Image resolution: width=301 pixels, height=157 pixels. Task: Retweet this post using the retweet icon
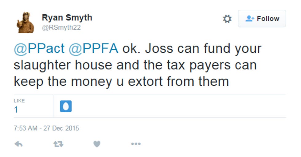pos(58,144)
